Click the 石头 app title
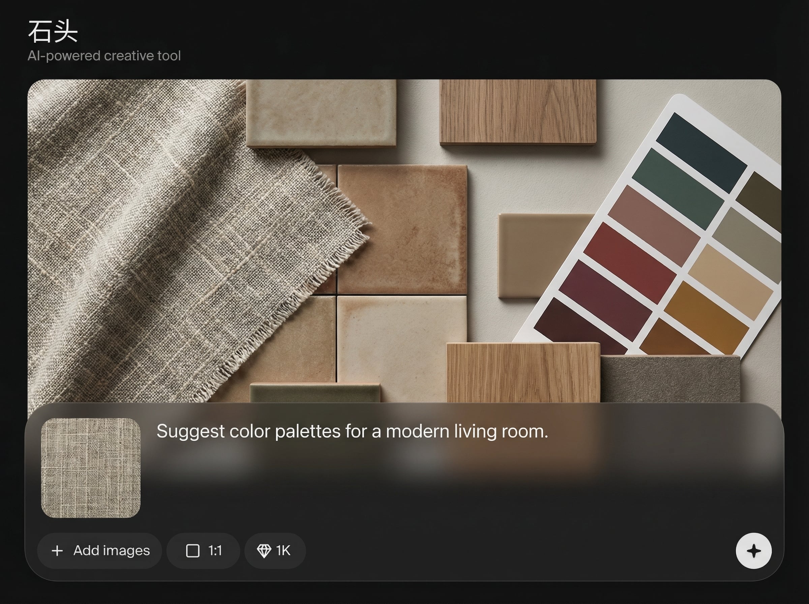Image resolution: width=809 pixels, height=604 pixels. 53,32
